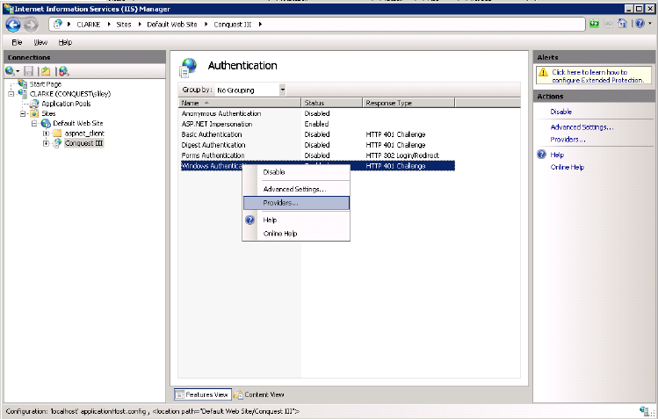The image size is (658, 419).
Task: Open the View menu
Action: click(x=40, y=42)
